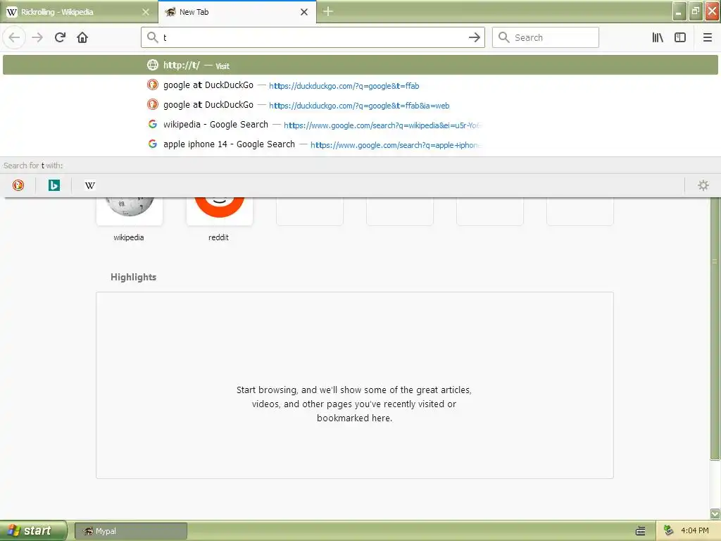Viewport: 721px width, 541px height.
Task: Open wikipedia - Google Search suggestion
Action: (360, 125)
